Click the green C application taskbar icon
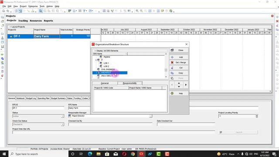 point(158,154)
